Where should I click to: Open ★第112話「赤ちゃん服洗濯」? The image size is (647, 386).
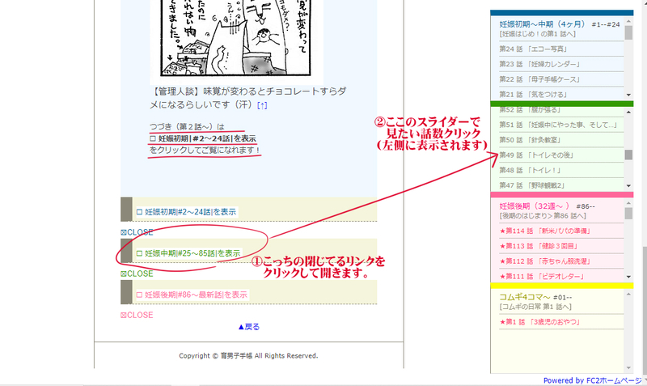[x=545, y=261]
